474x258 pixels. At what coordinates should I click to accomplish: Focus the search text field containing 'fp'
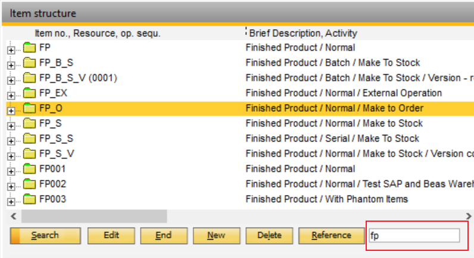pos(414,235)
